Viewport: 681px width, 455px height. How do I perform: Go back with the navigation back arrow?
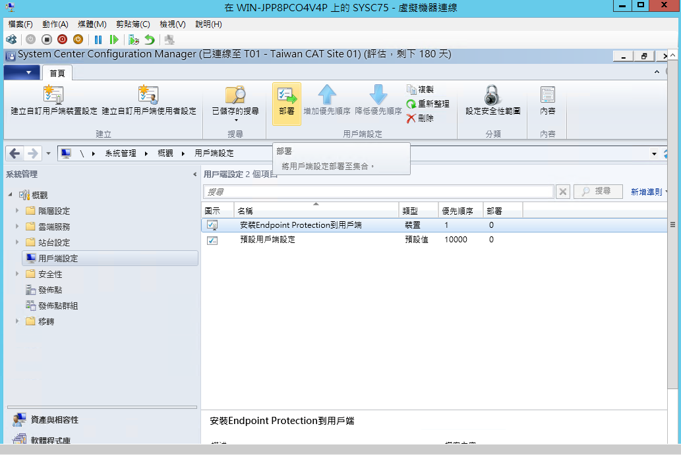(x=15, y=153)
